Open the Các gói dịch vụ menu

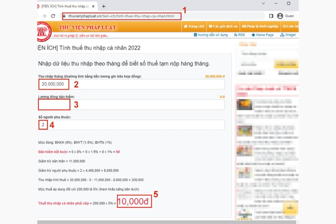[x=223, y=26]
